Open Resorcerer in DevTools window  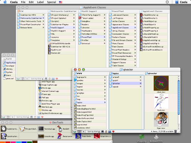60,136
